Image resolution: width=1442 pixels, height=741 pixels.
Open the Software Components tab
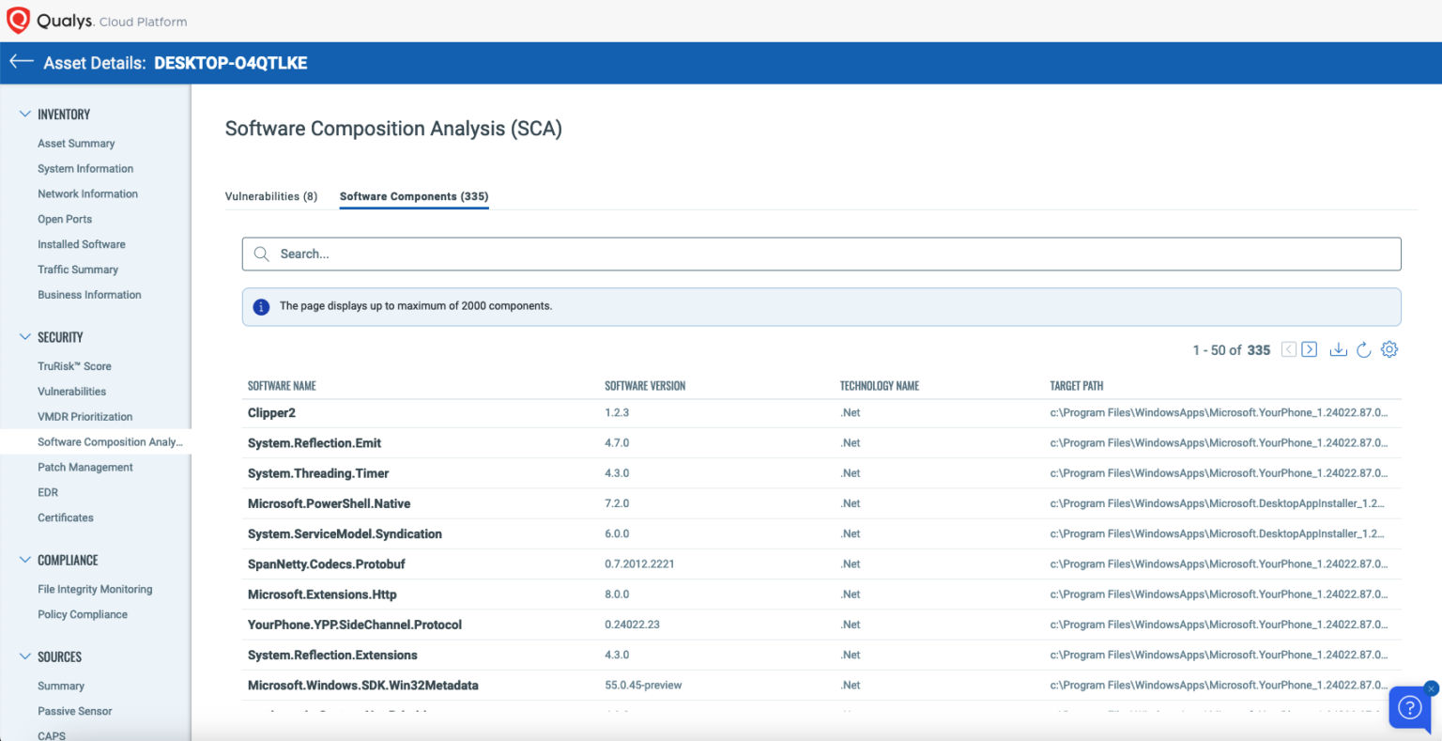click(x=413, y=196)
